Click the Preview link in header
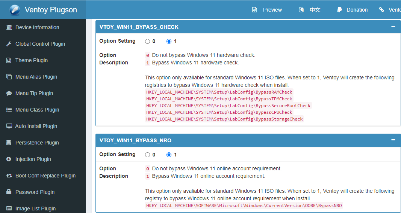 pos(272,10)
